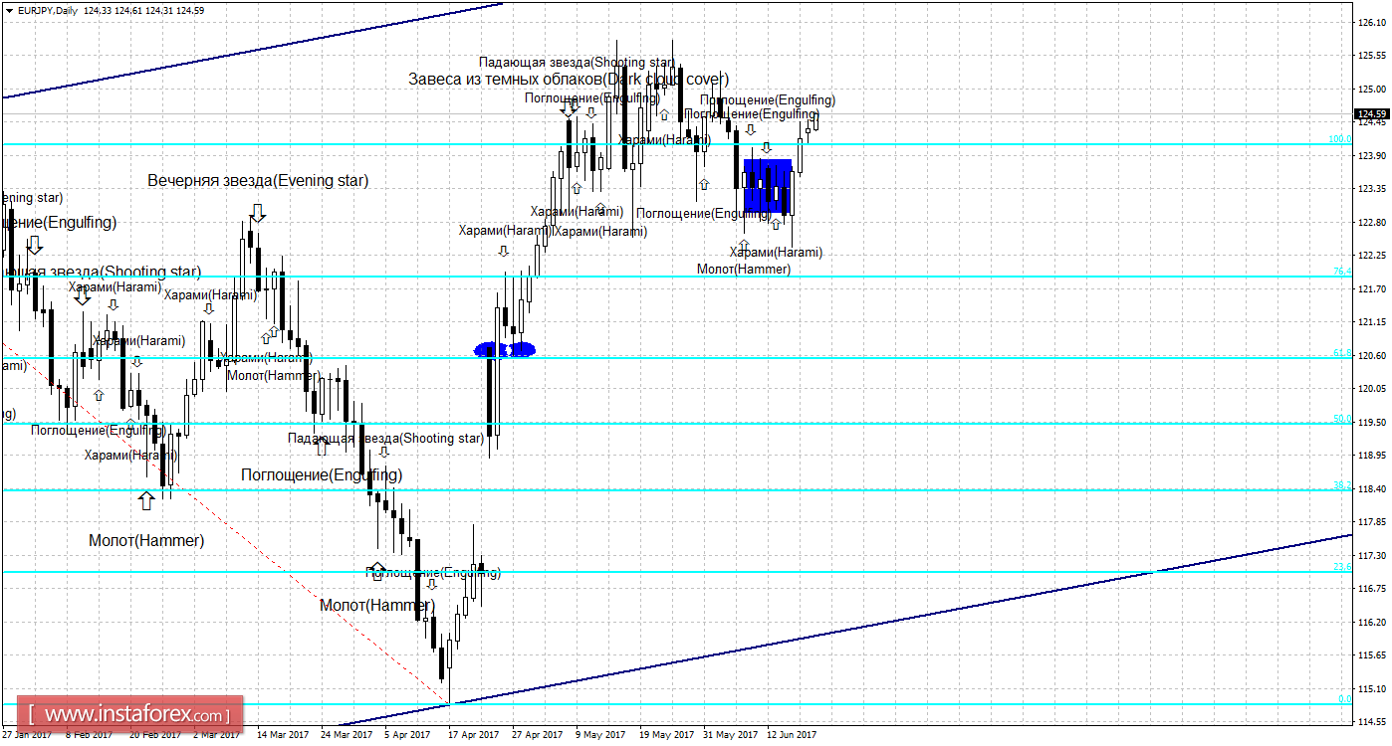Click the 17 Apr 2017 date label
Viewport: 1392px width, 746px height.
click(x=474, y=735)
